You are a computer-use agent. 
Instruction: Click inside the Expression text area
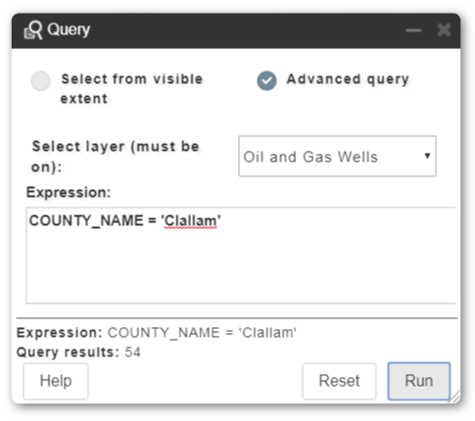click(241, 256)
